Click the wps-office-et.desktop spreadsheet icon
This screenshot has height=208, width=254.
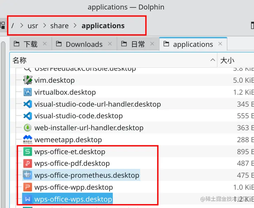coord(28,152)
